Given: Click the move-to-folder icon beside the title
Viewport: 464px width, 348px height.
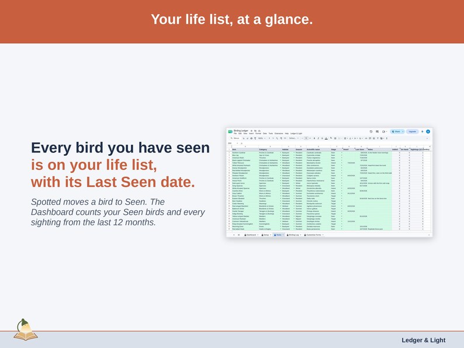Looking at the screenshot, I should tap(255, 131).
